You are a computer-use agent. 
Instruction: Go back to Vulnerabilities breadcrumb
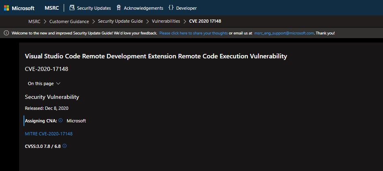coord(166,21)
